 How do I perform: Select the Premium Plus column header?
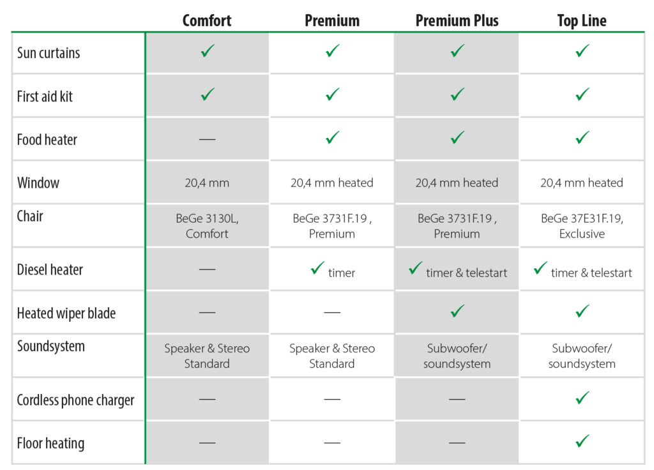click(x=457, y=20)
